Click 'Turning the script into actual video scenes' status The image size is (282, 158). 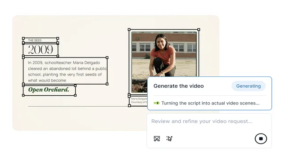click(x=210, y=103)
